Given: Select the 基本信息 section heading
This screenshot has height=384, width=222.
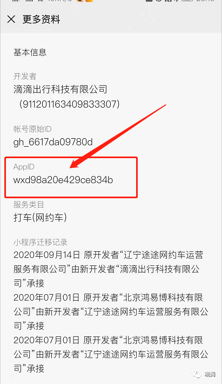Looking at the screenshot, I should [x=30, y=52].
